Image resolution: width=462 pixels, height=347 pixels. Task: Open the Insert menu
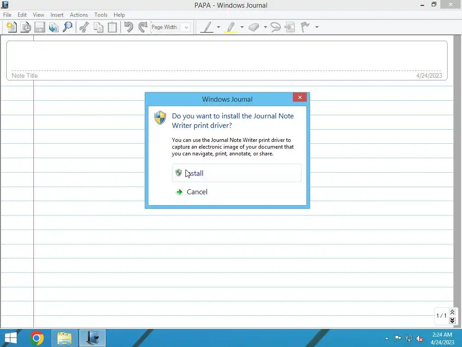coord(57,15)
